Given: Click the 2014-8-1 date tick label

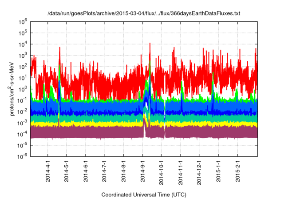Looking at the screenshot, I should (x=123, y=171).
